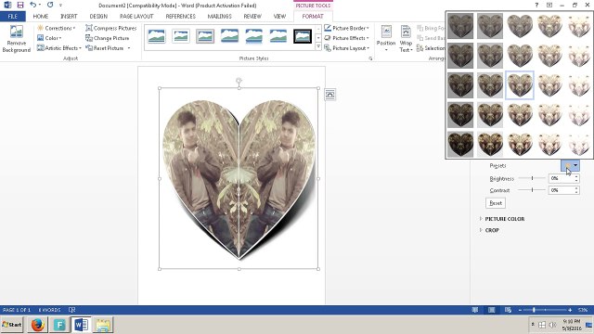
Task: Choose the highlighted center brightness/contrast preset
Action: 520,85
